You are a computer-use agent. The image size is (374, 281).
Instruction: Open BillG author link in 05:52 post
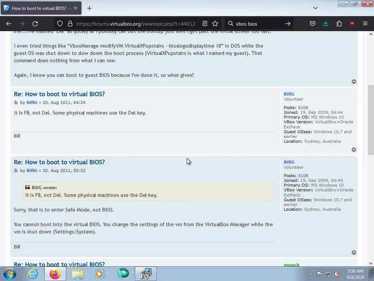32,171
